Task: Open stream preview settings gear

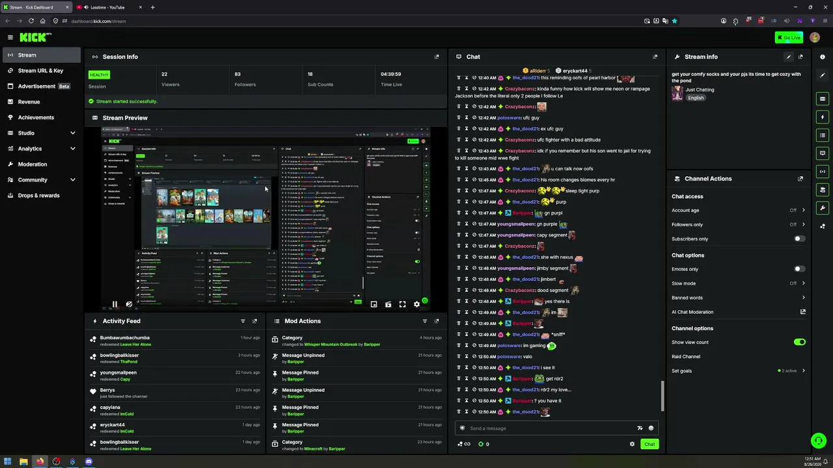Action: click(416, 304)
